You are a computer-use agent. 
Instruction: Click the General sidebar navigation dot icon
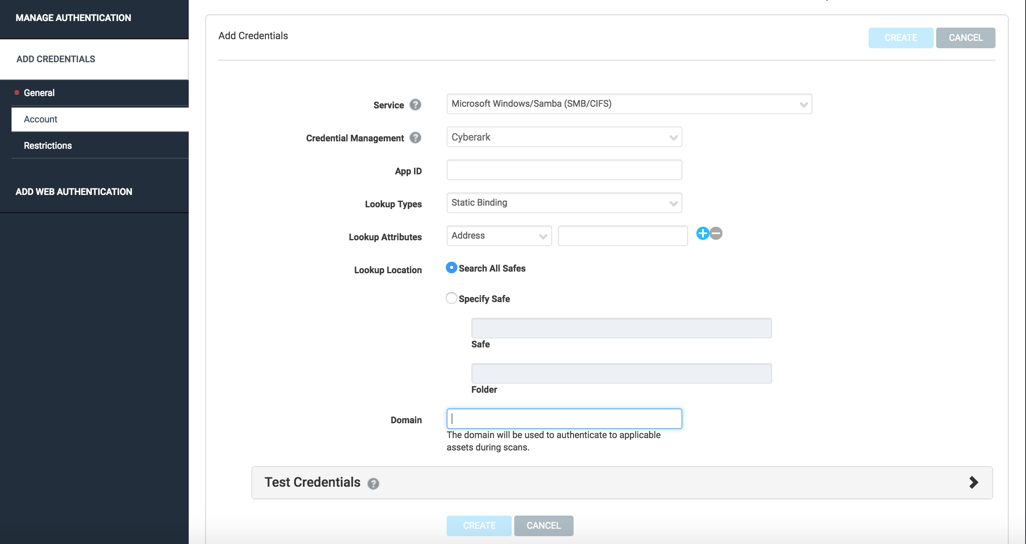14,92
